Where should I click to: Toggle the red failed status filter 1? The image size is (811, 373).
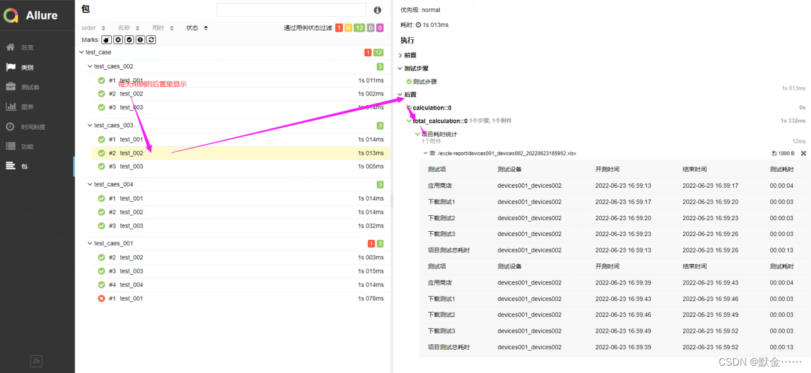(339, 28)
